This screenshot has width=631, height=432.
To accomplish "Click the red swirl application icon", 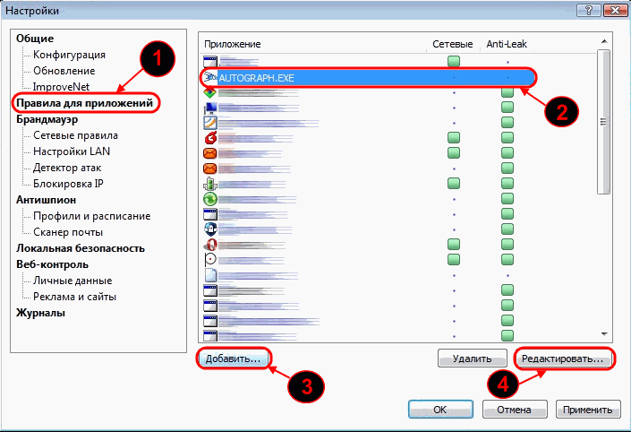I will click(211, 137).
